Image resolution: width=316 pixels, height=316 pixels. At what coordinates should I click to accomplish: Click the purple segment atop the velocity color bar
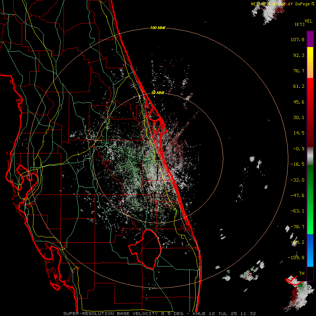coord(310,39)
